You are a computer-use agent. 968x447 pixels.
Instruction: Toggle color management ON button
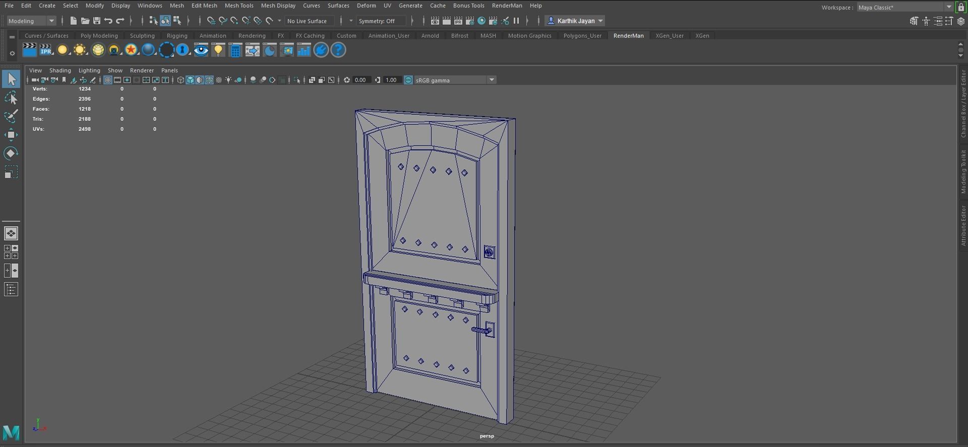[408, 80]
